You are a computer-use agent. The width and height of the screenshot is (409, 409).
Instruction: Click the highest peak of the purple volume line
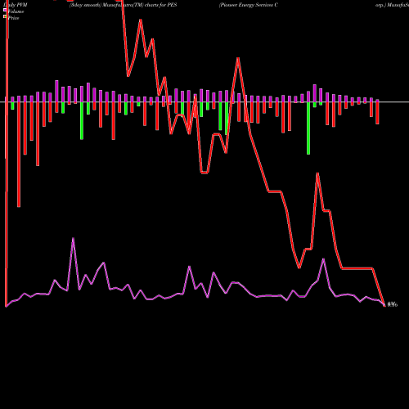click(73, 239)
